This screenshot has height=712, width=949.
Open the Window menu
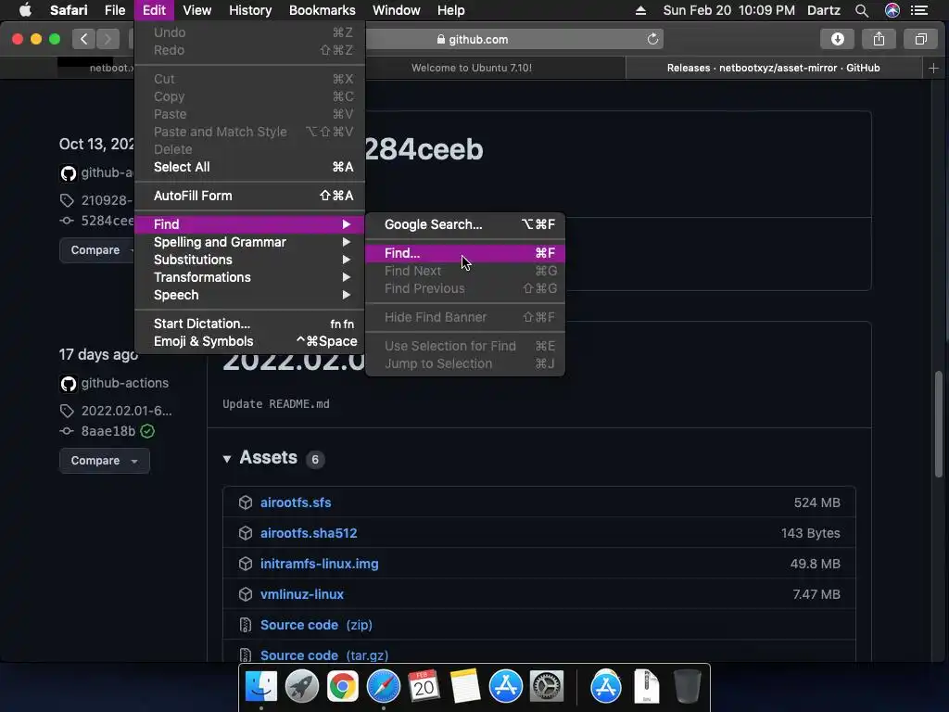pos(397,10)
